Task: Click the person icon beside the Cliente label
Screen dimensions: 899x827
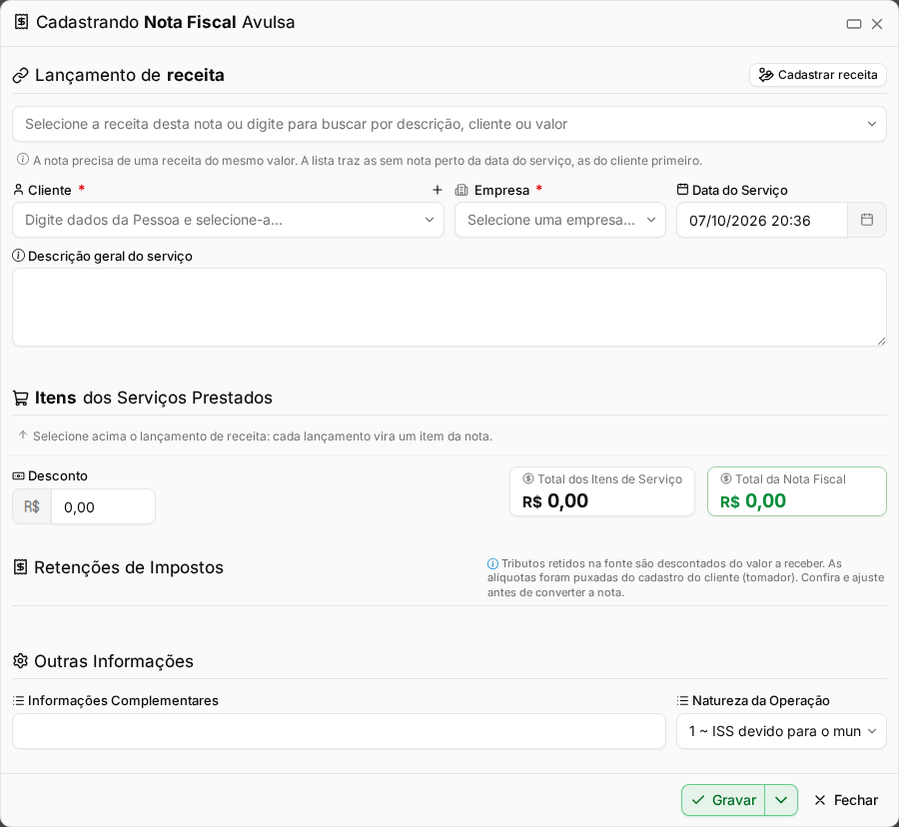Action: point(18,190)
